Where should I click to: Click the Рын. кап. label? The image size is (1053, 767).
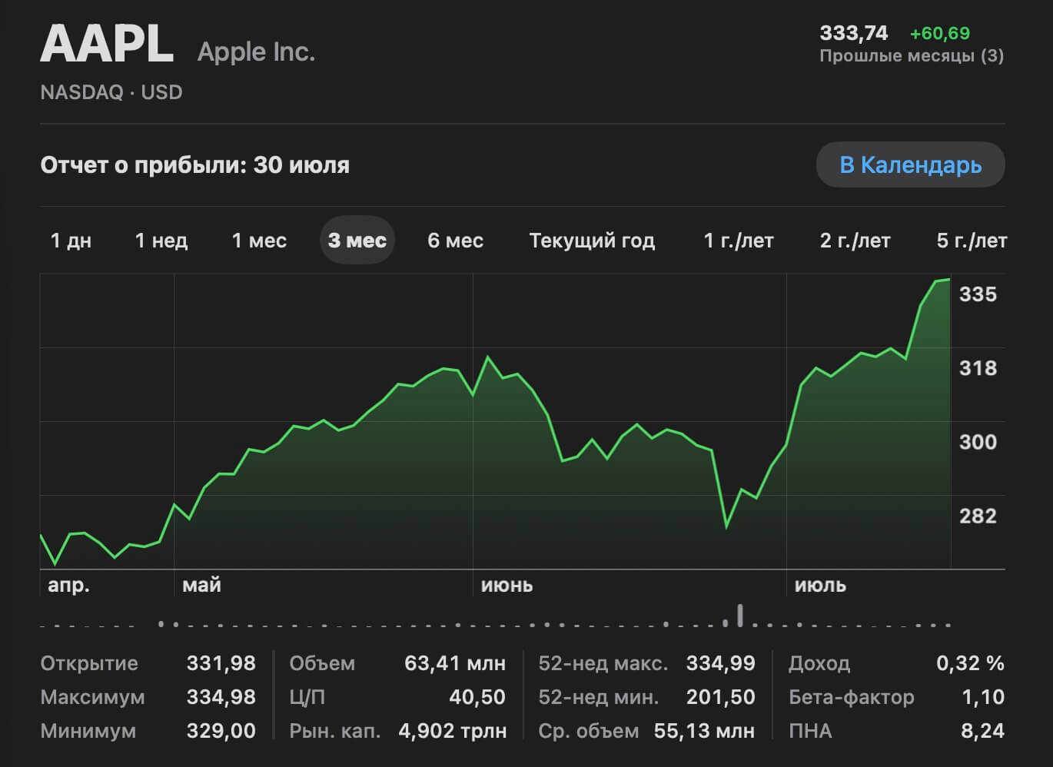point(335,730)
